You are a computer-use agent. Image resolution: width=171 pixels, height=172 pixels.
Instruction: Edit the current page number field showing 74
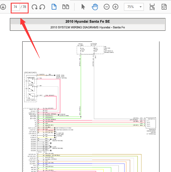[x=16, y=7]
